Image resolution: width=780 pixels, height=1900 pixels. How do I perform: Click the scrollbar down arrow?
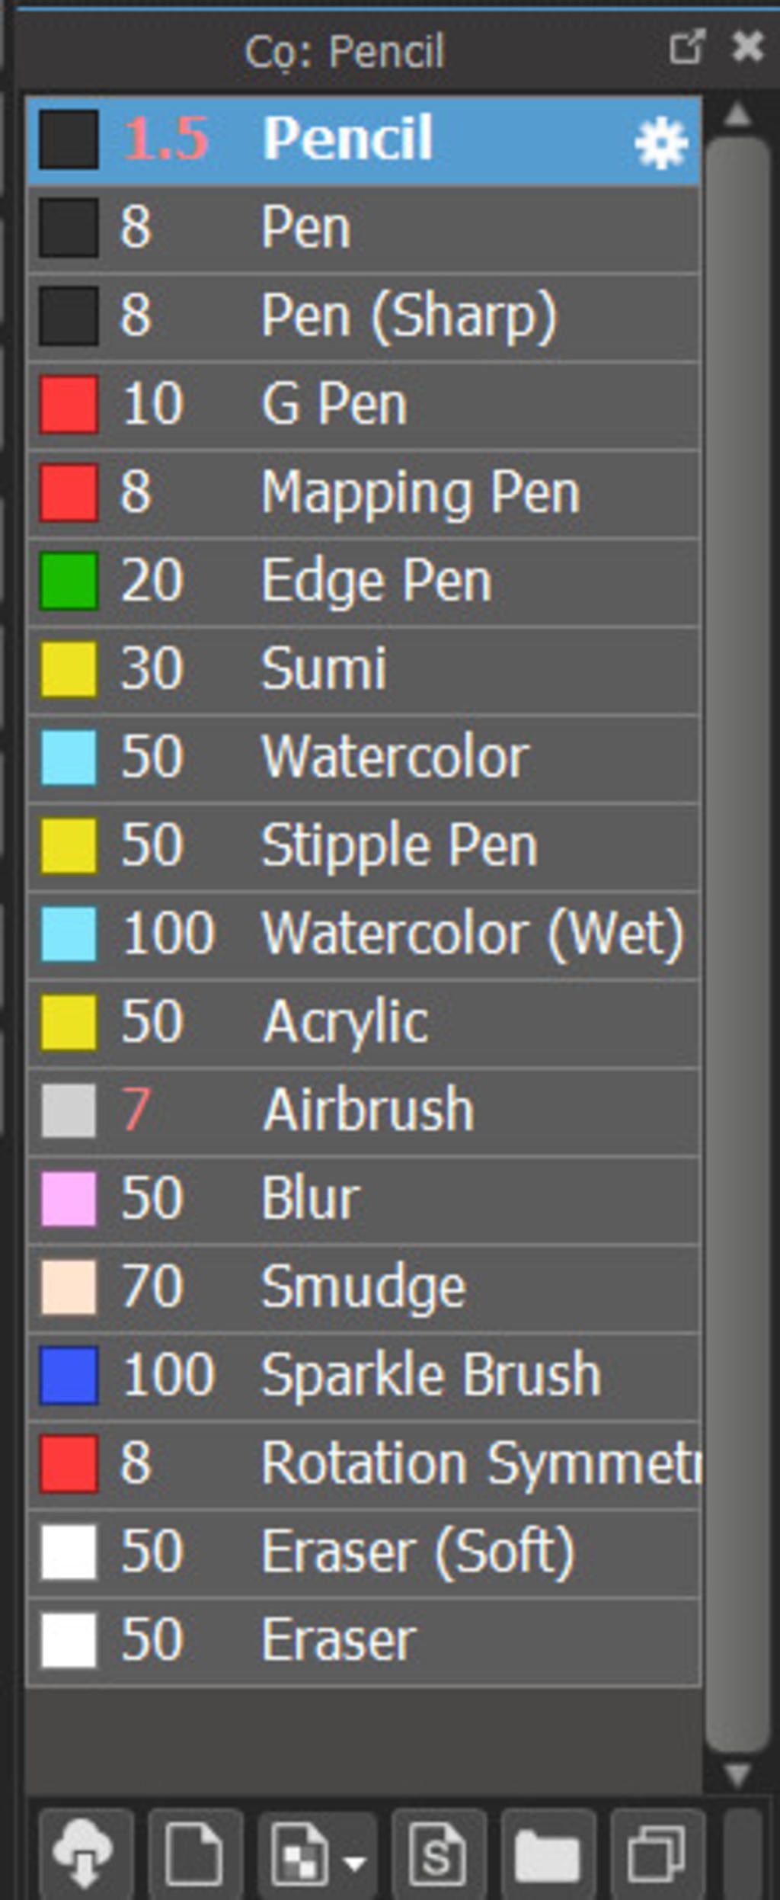click(737, 1775)
